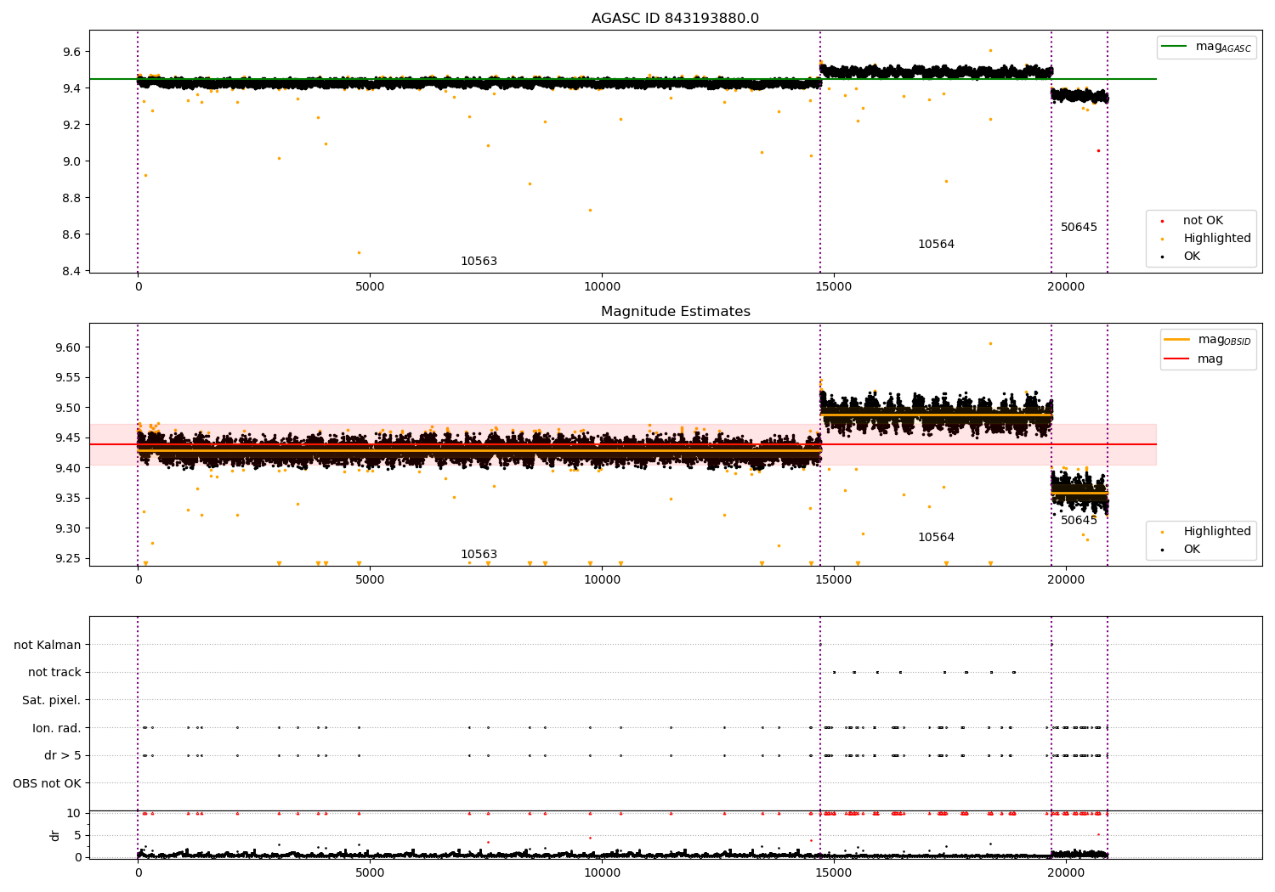Click 'OK' legend entry in middle plot
Image resolution: width=1275 pixels, height=892 pixels.
pos(1181,550)
